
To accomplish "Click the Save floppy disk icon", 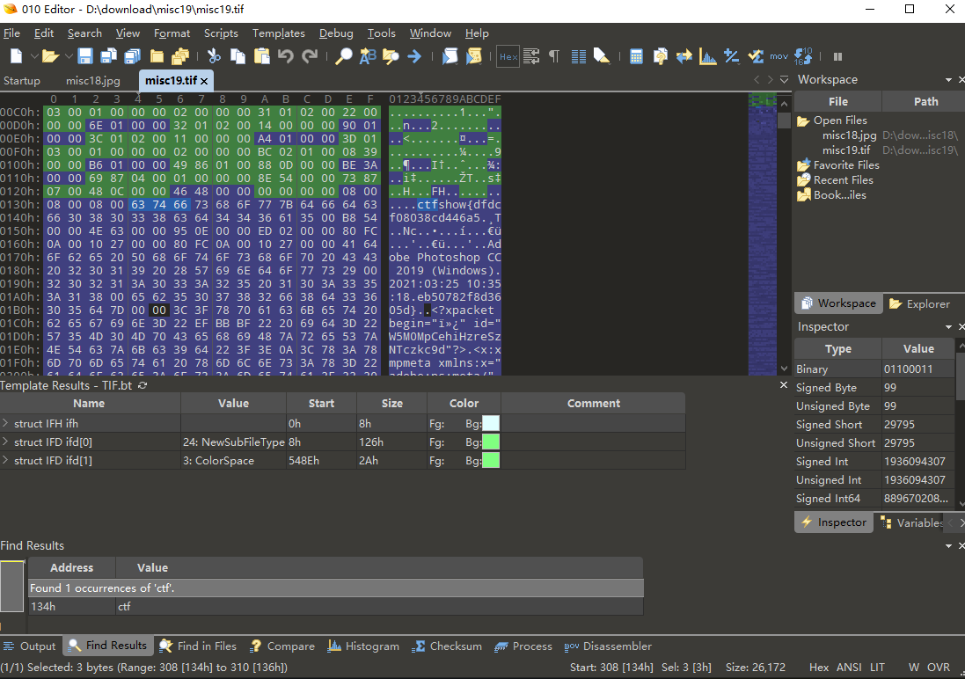I will coord(85,56).
